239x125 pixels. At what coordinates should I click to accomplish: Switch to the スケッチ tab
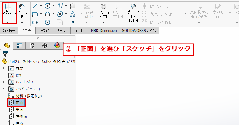pos(26,31)
